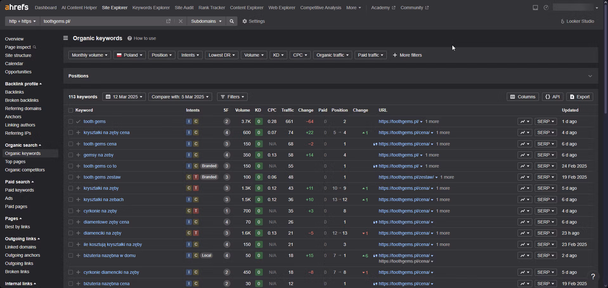Click the Ahrefs logo
Viewport: 608px width, 288px height.
[x=16, y=7]
